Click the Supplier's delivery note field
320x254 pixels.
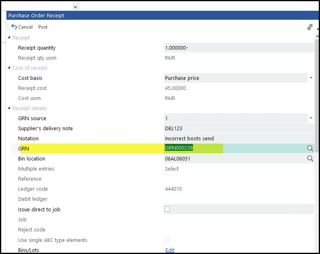click(x=237, y=128)
